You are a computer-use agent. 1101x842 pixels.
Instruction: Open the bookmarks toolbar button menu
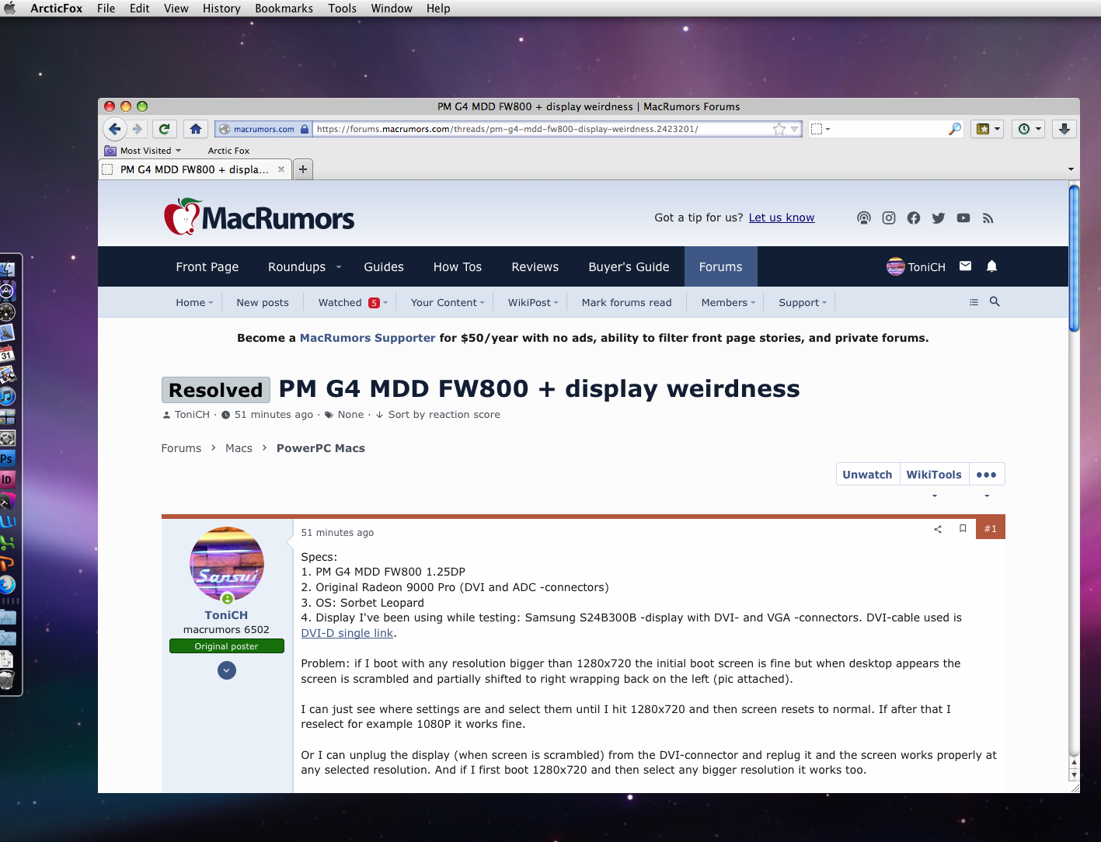coord(988,129)
